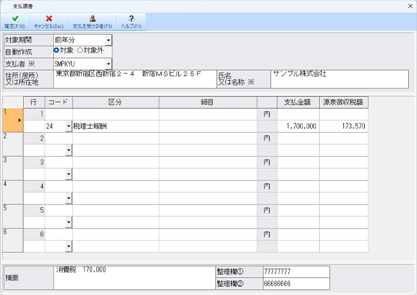Click the 税理士報酬 category cell
Image resolution: width=417 pixels, height=295 pixels.
[x=115, y=126]
